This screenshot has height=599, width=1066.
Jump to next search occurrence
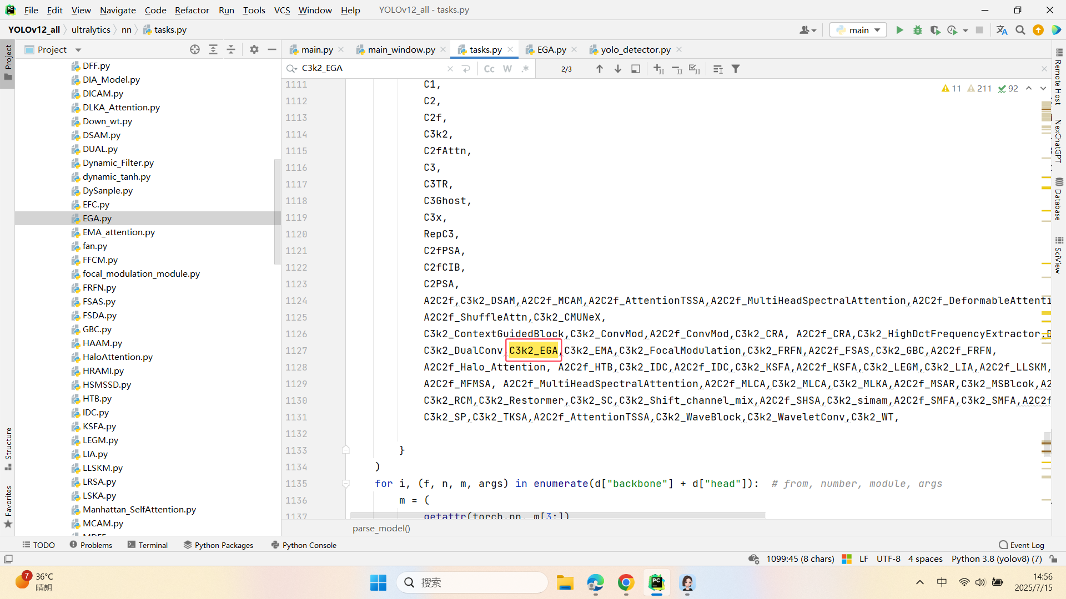coord(617,69)
